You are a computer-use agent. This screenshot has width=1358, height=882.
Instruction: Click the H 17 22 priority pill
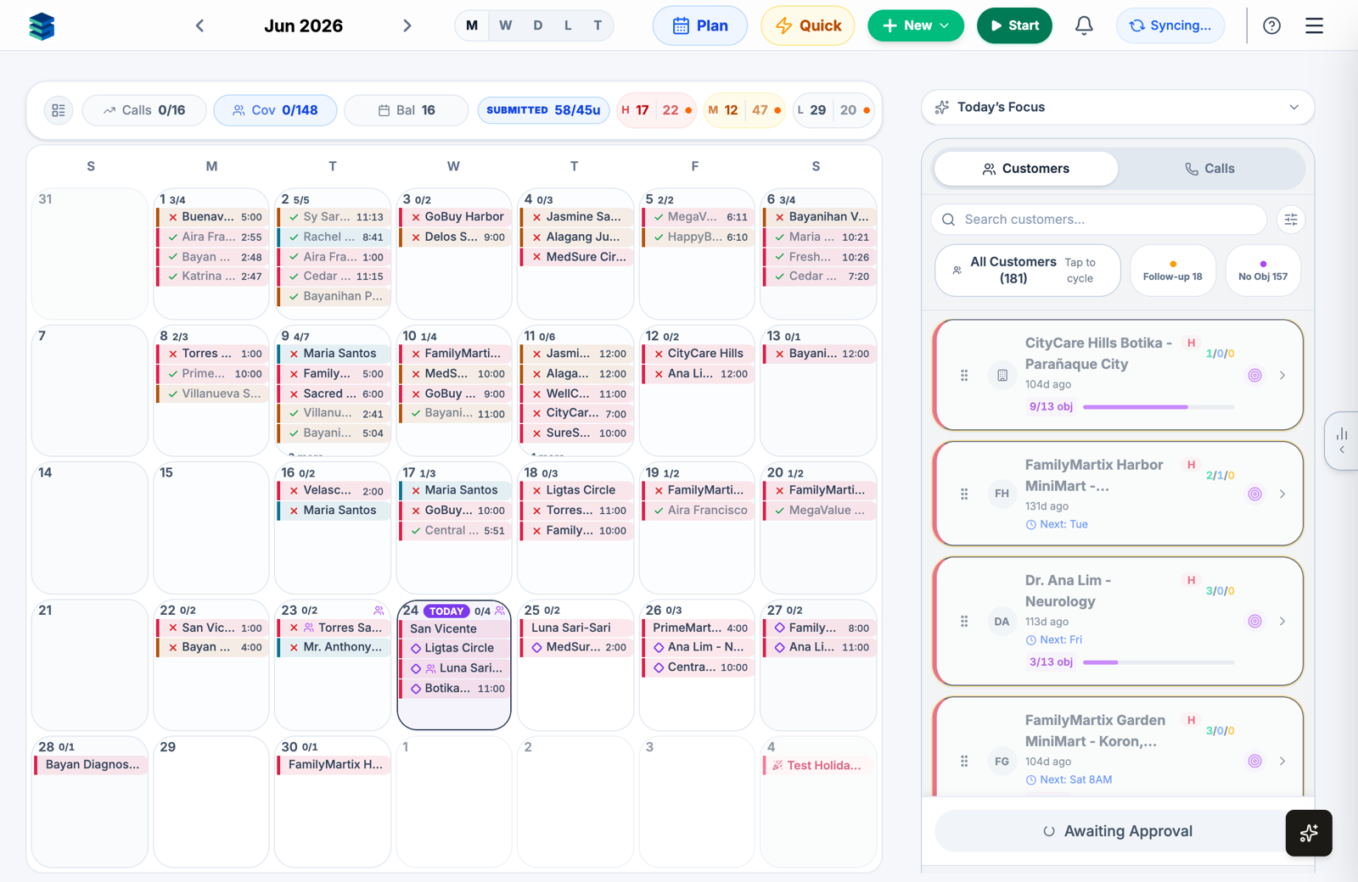pyautogui.click(x=656, y=110)
